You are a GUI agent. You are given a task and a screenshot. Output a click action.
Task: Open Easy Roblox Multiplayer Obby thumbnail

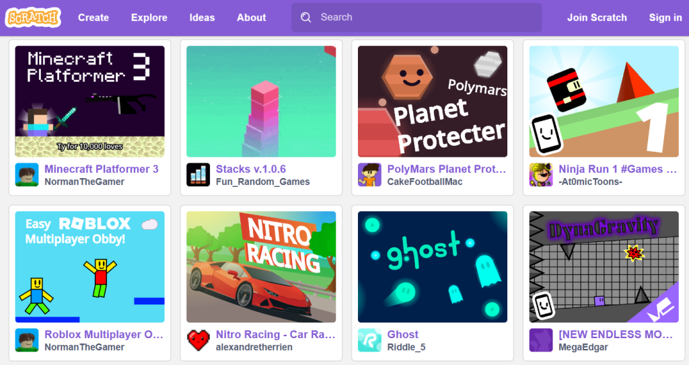coord(90,267)
